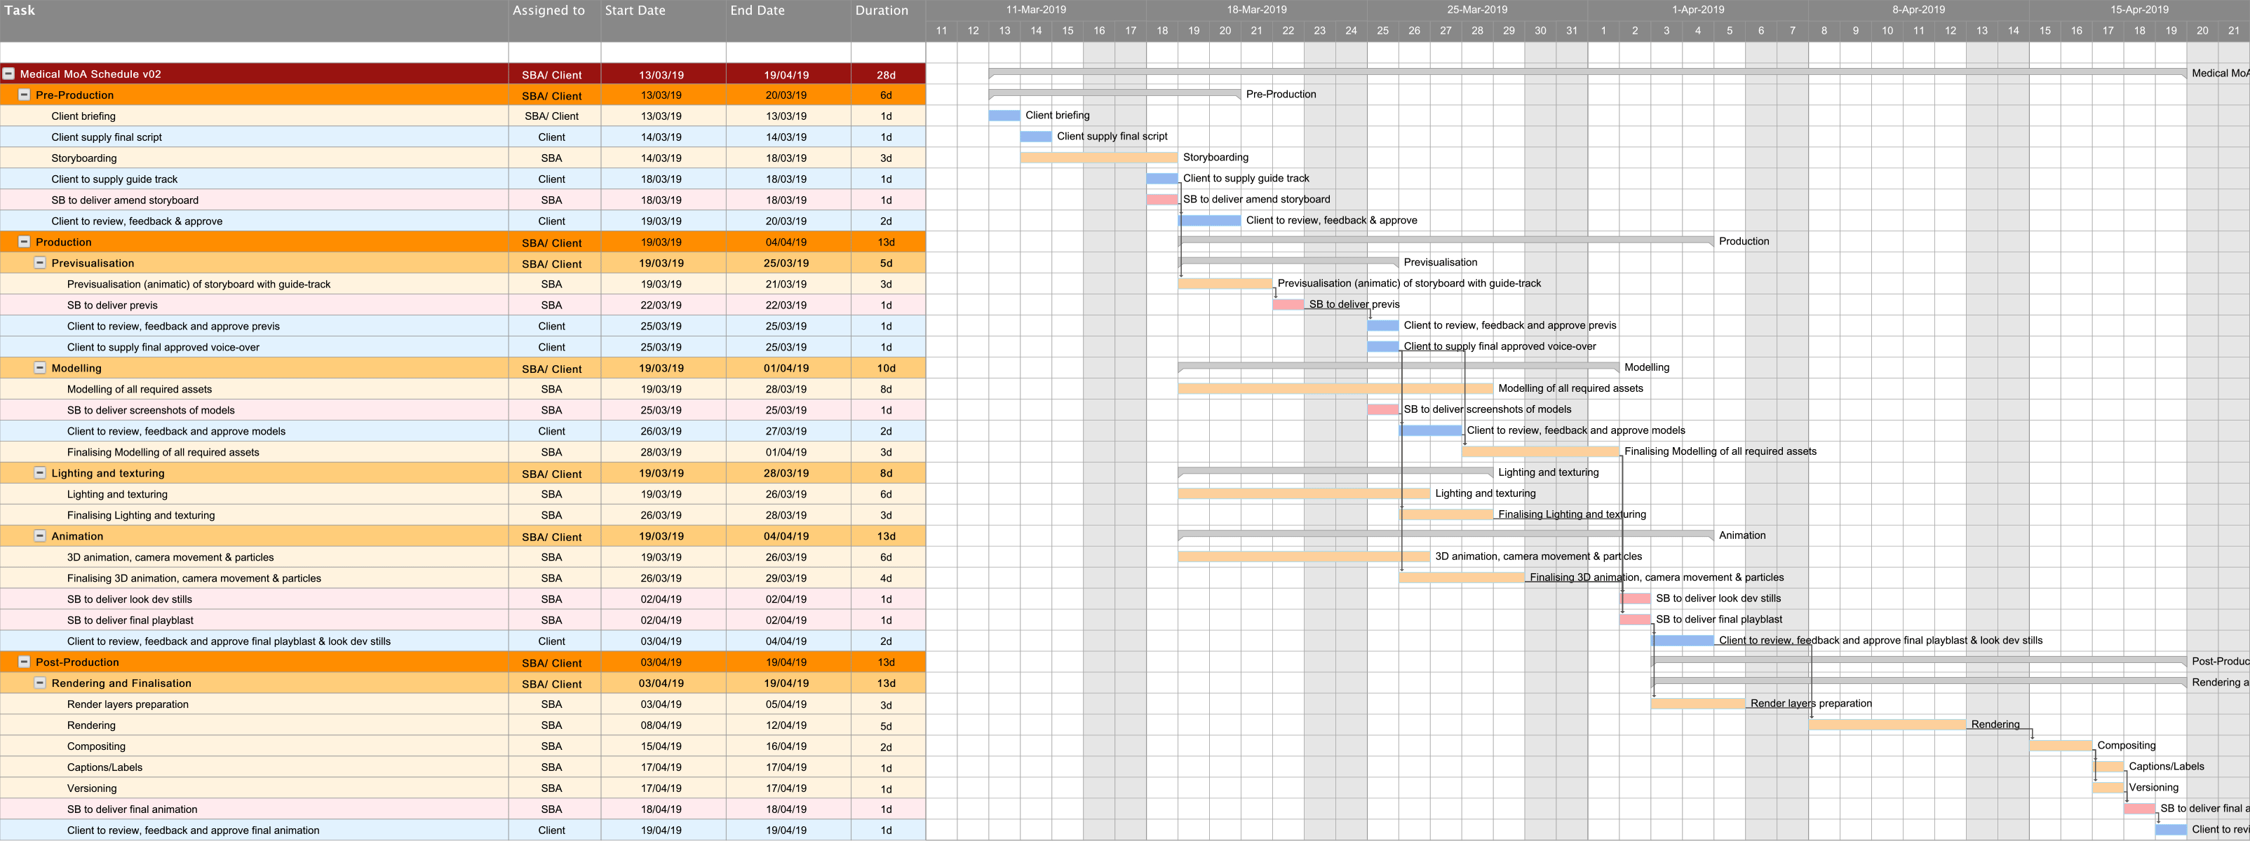Viewport: 2250px width, 841px height.
Task: Select the 8-Apr-2019 week header
Action: click(x=1919, y=10)
